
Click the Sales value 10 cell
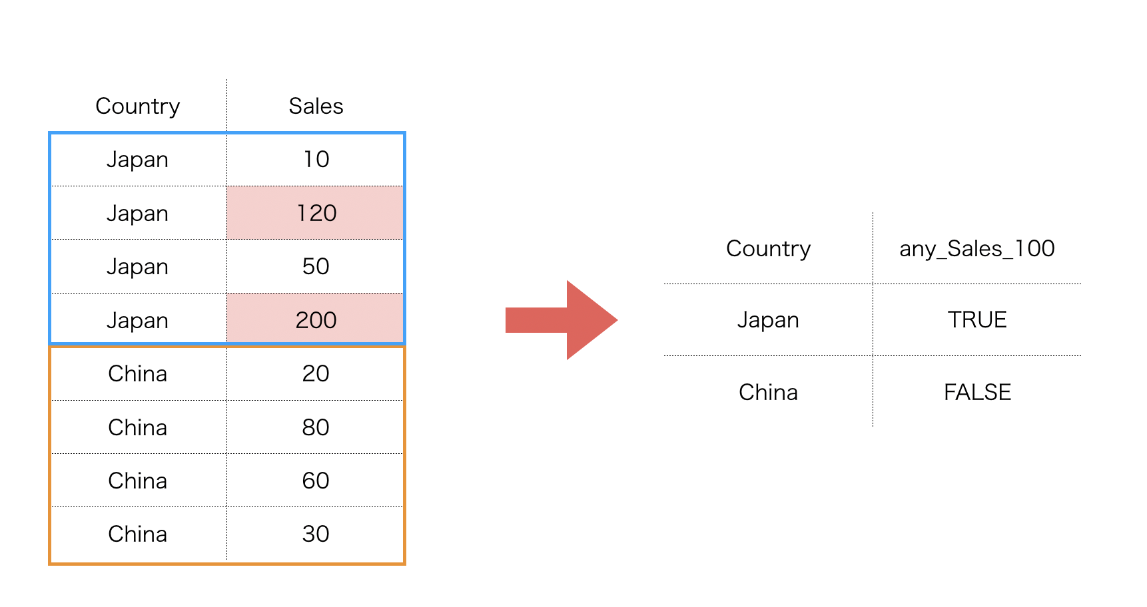point(316,160)
